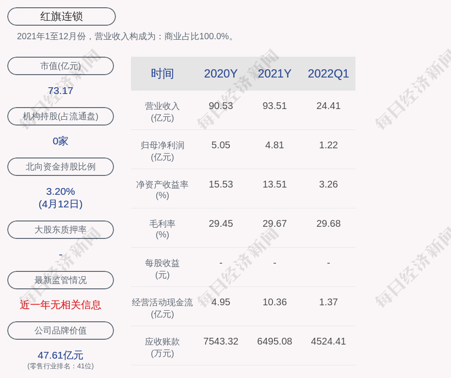This screenshot has width=451, height=378.
Task: Click the 毛利率 row label
Action: [162, 229]
